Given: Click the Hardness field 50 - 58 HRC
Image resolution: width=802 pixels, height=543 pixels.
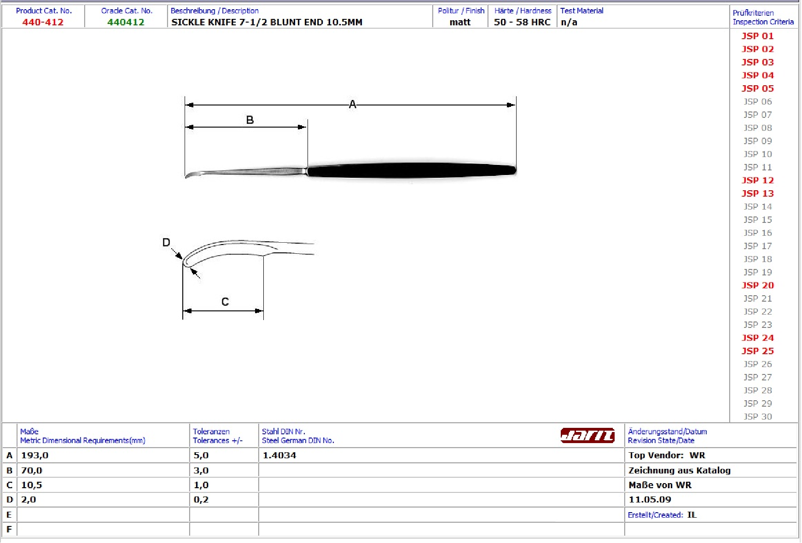Looking at the screenshot, I should click(522, 22).
